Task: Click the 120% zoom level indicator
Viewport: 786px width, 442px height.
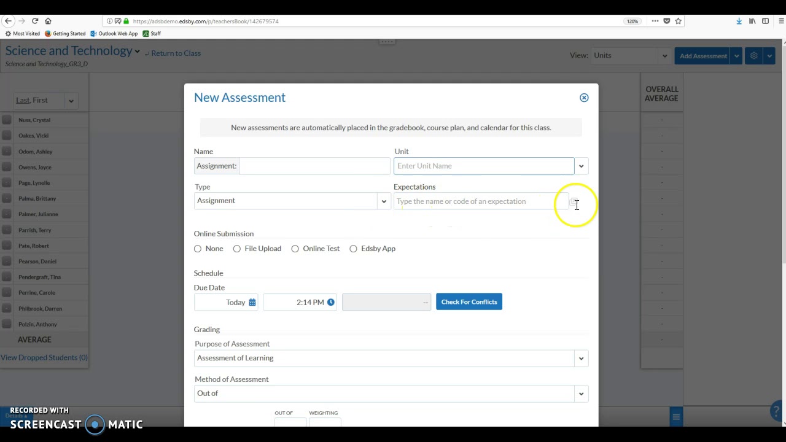Action: [x=632, y=21]
